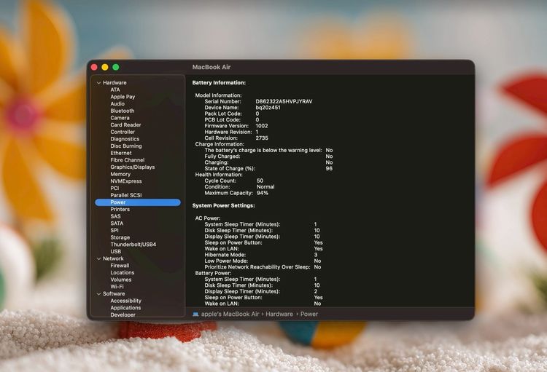
Task: Select Card Reader in the sidebar
Action: pyautogui.click(x=125, y=124)
